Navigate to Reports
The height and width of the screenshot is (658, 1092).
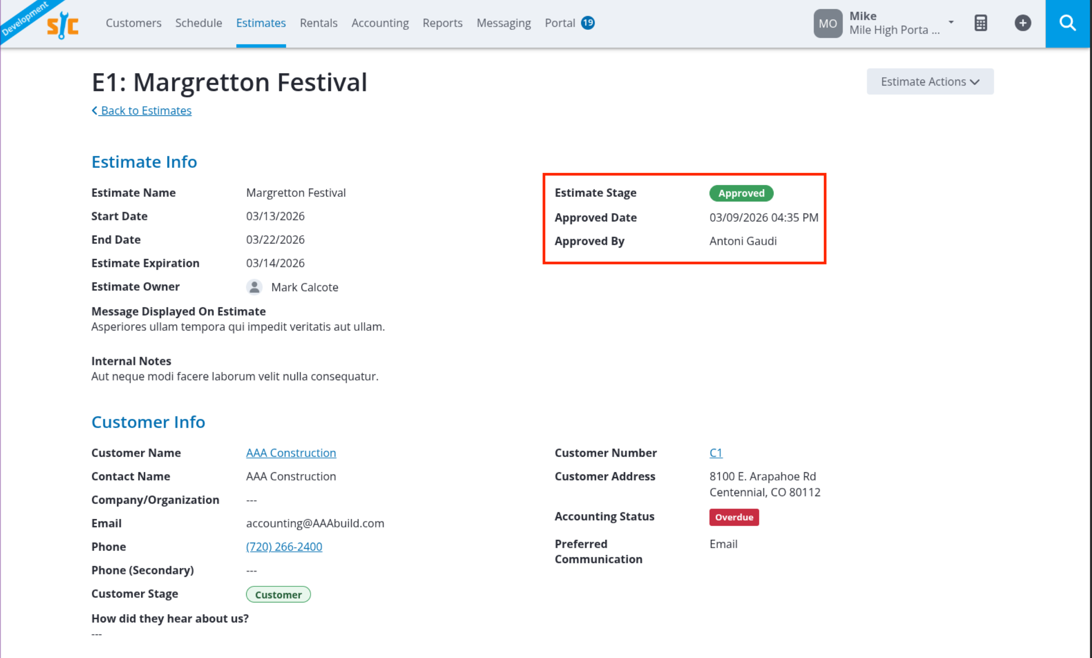442,23
